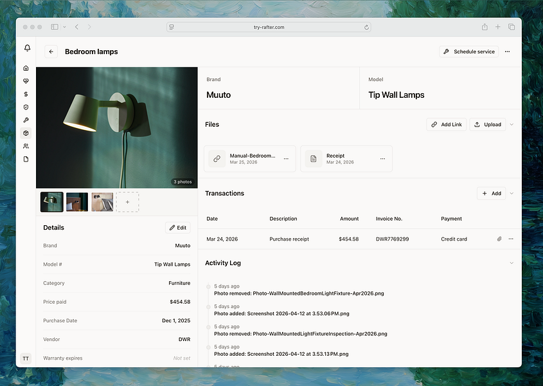Click log entry Photo added Screenshot 3.53.13 PM

click(281, 354)
